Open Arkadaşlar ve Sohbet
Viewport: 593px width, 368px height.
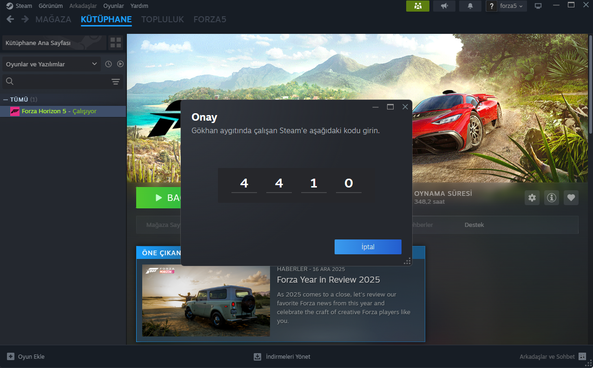[x=553, y=356]
